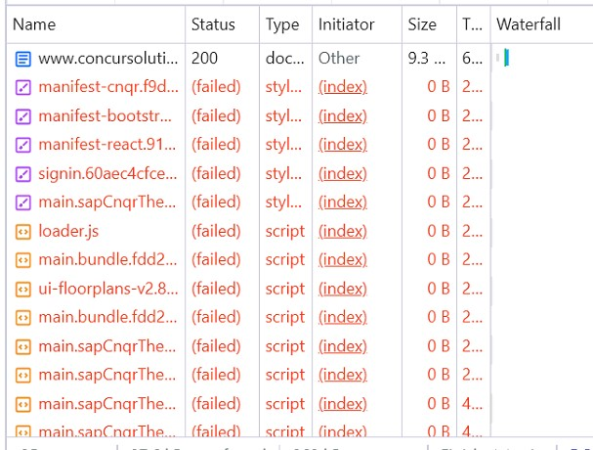The height and width of the screenshot is (450, 593).
Task: Sort requests by the Name column header
Action: [34, 23]
